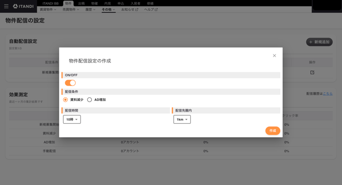Click the ITANDI logo
Viewport: 342px width, 185px height.
(23, 6)
